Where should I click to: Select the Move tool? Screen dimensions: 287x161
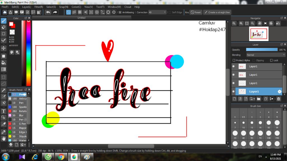coord(3,48)
